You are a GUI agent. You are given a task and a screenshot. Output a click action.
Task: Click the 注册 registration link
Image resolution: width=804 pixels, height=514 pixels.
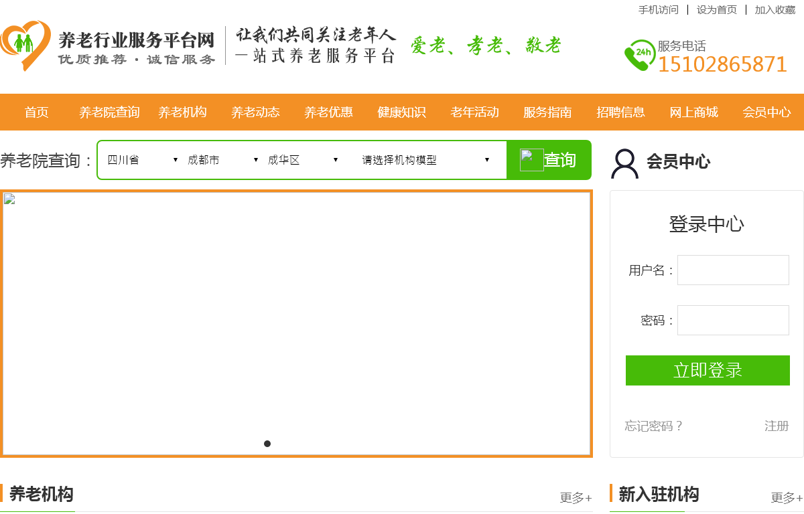pyautogui.click(x=776, y=426)
